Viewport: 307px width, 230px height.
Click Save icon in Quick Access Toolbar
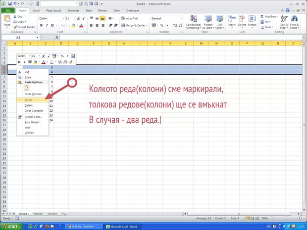click(x=9, y=3)
